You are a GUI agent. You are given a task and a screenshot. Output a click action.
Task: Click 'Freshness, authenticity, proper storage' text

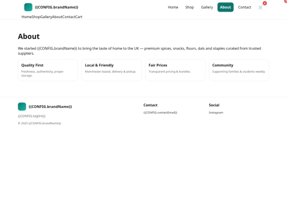point(43,73)
